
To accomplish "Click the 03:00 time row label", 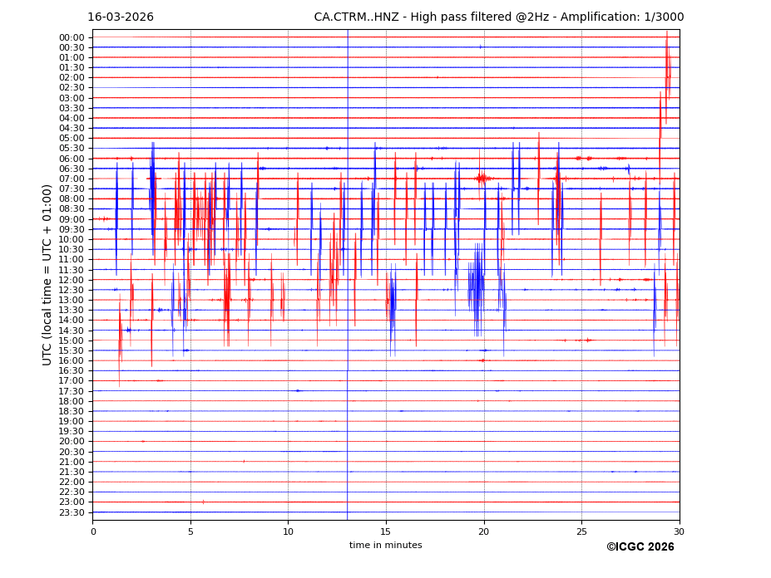I will 72,98.
